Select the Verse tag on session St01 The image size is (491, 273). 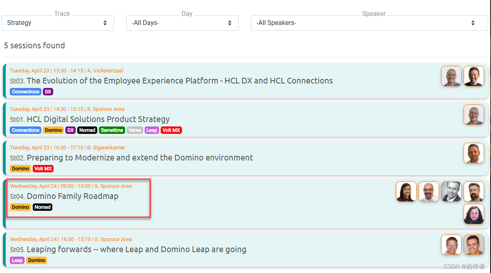(135, 130)
